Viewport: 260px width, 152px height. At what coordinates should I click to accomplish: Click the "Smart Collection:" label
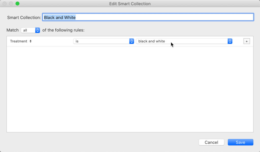(24, 17)
